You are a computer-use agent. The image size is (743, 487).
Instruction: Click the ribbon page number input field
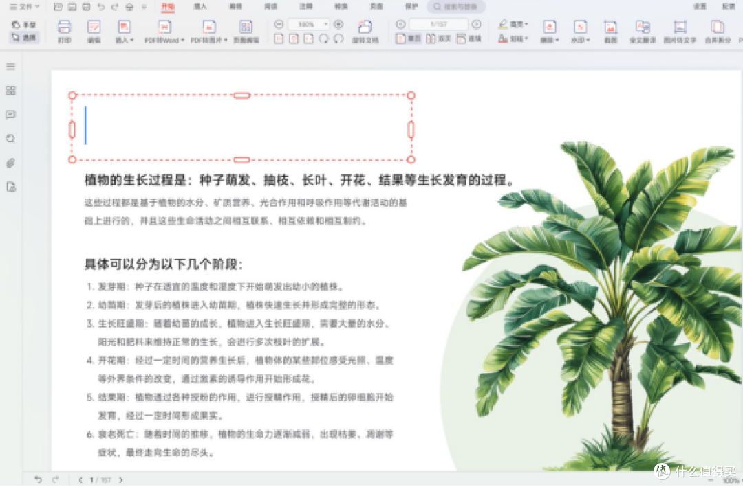(x=439, y=24)
